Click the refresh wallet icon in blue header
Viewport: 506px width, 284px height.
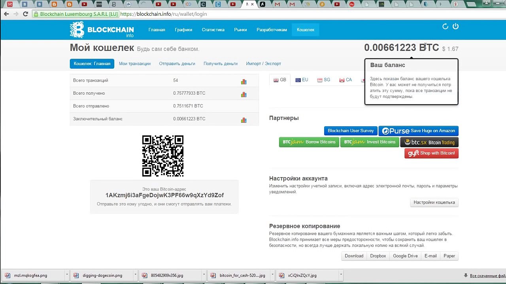pyautogui.click(x=445, y=26)
